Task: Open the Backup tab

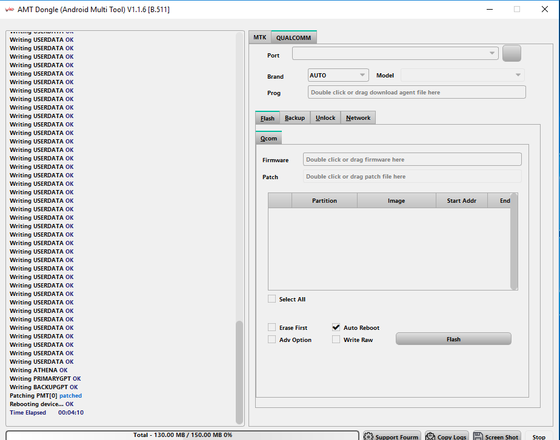Action: pyautogui.click(x=295, y=118)
